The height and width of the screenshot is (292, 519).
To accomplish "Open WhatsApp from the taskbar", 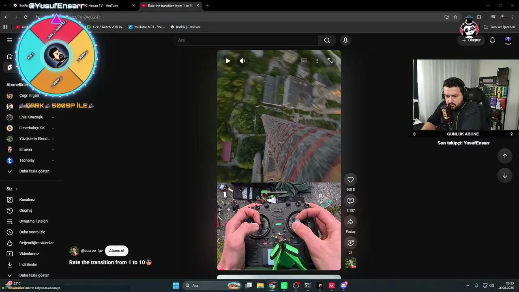I will (x=284, y=286).
